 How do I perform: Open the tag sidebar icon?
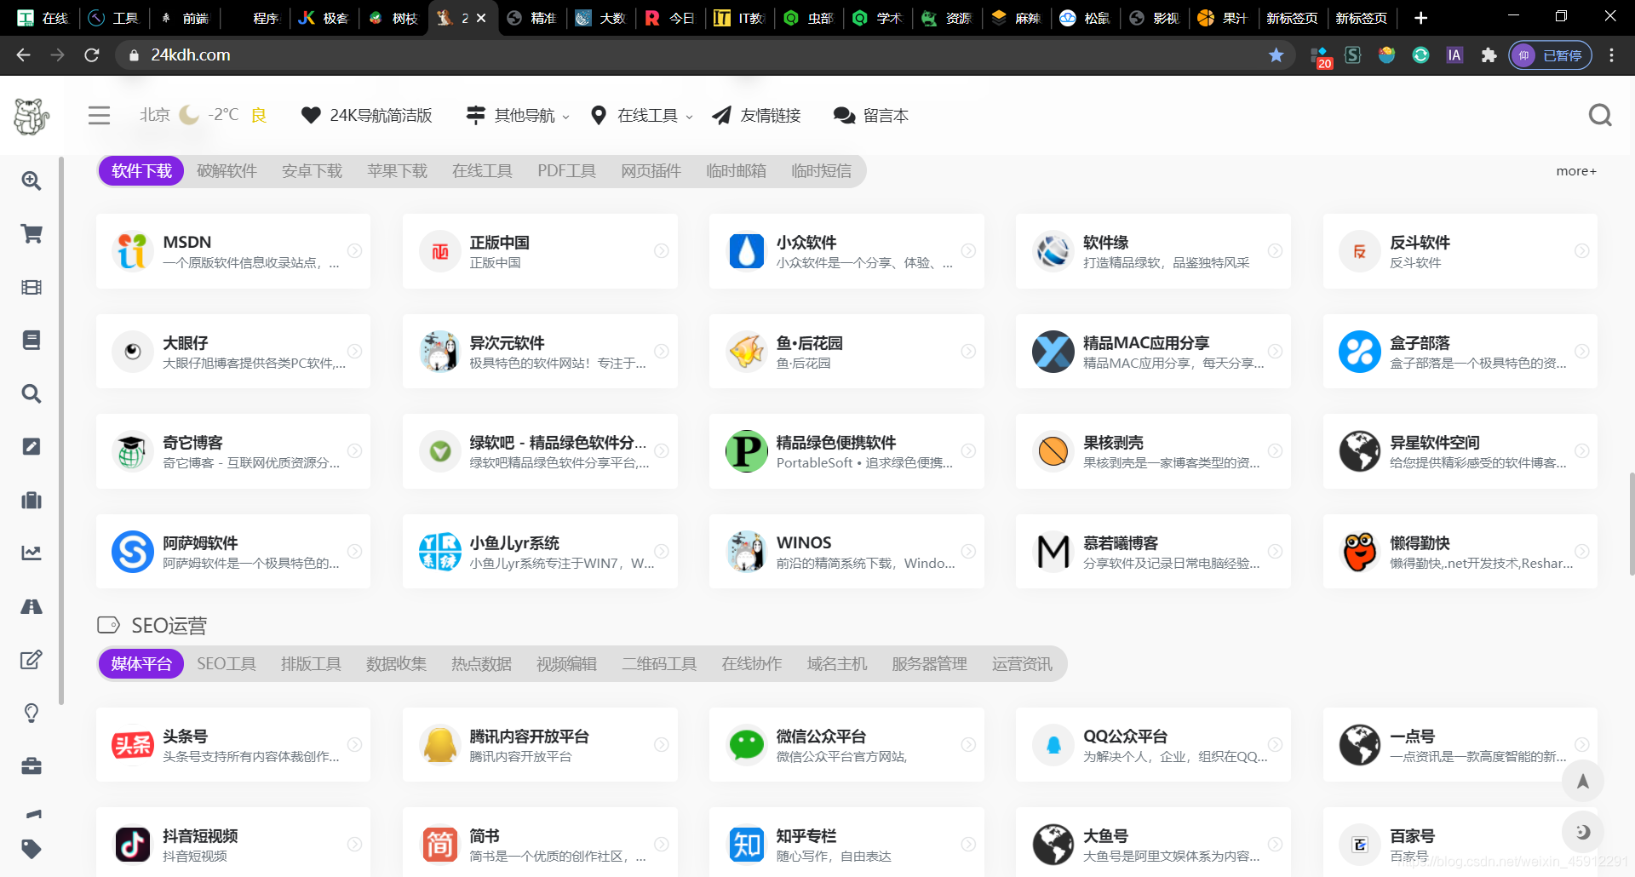tap(32, 849)
